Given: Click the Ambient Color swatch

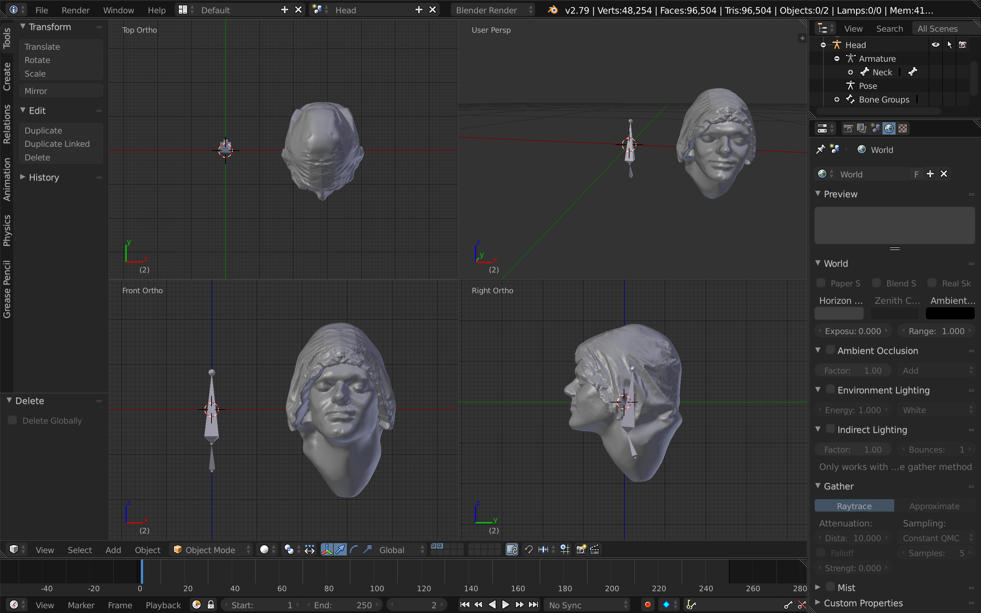Looking at the screenshot, I should coord(950,313).
